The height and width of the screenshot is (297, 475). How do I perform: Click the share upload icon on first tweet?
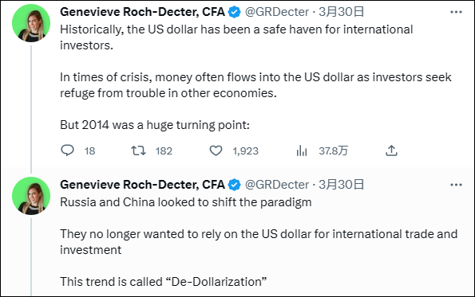pyautogui.click(x=391, y=150)
